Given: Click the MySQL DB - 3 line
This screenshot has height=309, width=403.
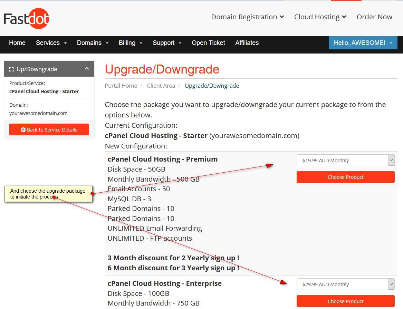Looking at the screenshot, I should [x=129, y=199].
